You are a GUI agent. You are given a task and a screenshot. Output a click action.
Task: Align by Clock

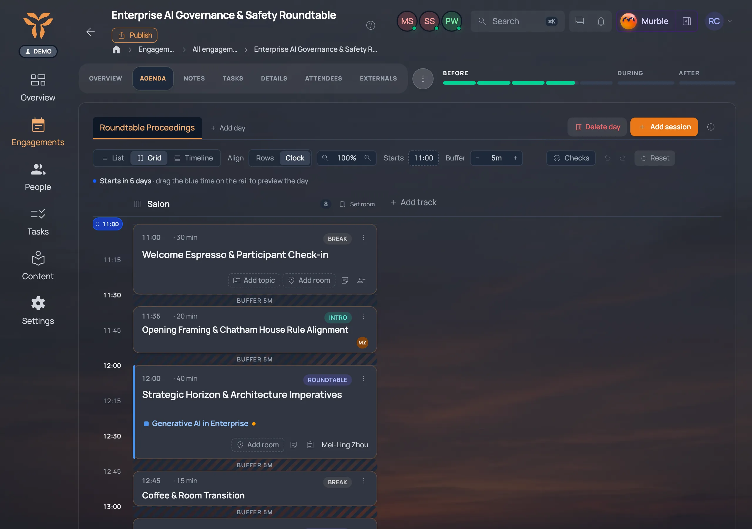click(295, 158)
